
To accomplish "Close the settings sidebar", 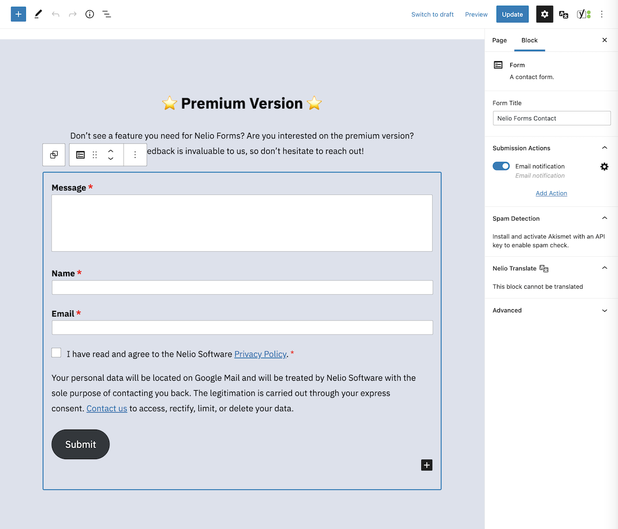I will (x=605, y=40).
